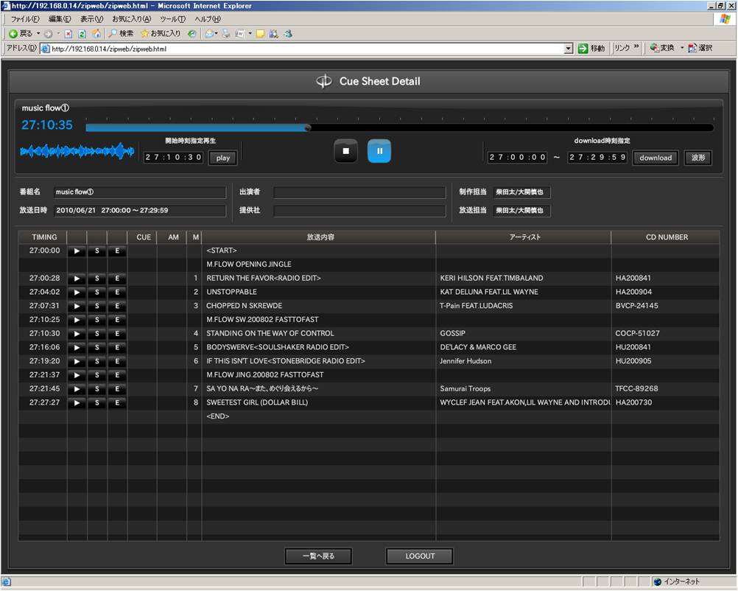This screenshot has width=738, height=591.
Task: Open the ツール(T) menu
Action: 172,19
